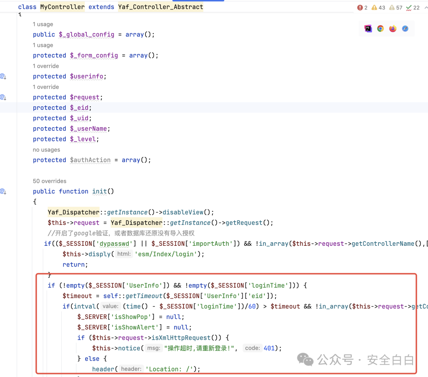Open file in Safari browser icon
This screenshot has height=377, width=428.
pos(405,29)
